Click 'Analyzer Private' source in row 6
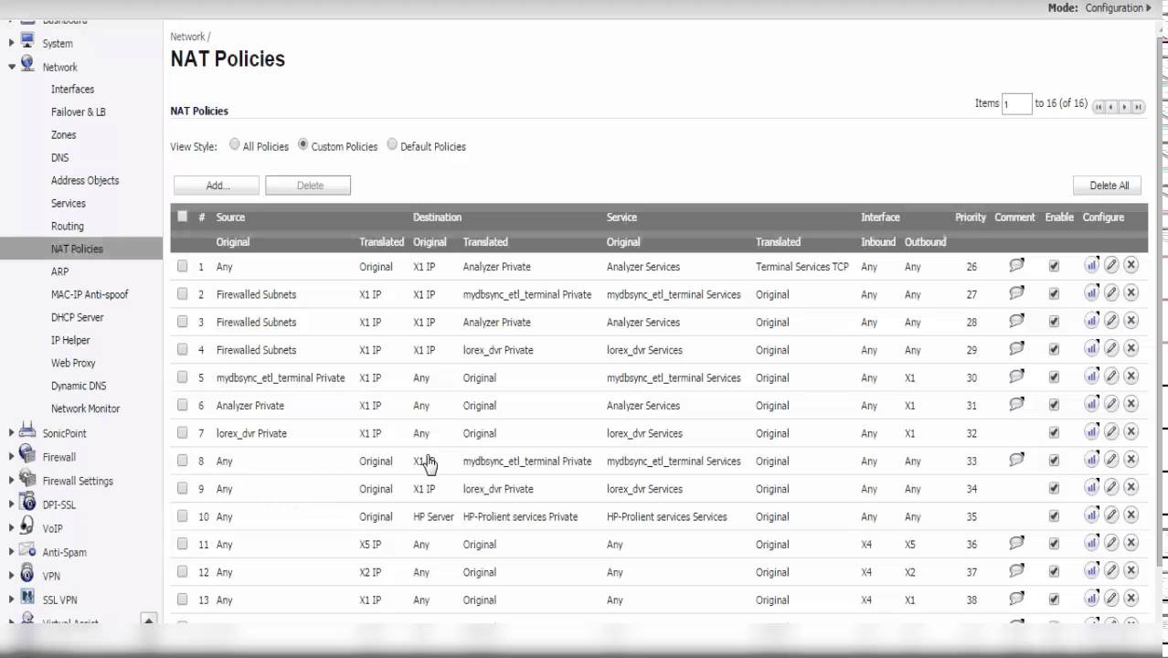 pyautogui.click(x=250, y=405)
